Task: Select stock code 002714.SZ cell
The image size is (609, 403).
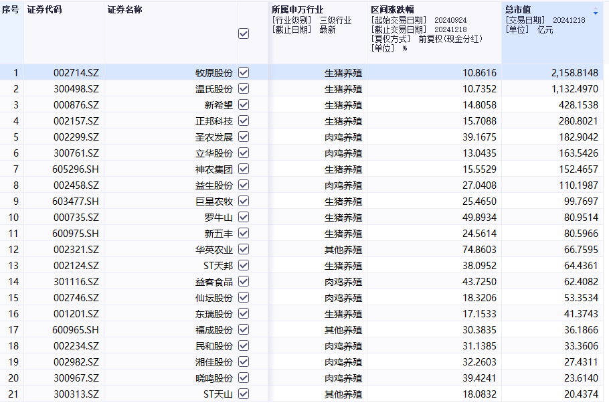Action: [76, 72]
